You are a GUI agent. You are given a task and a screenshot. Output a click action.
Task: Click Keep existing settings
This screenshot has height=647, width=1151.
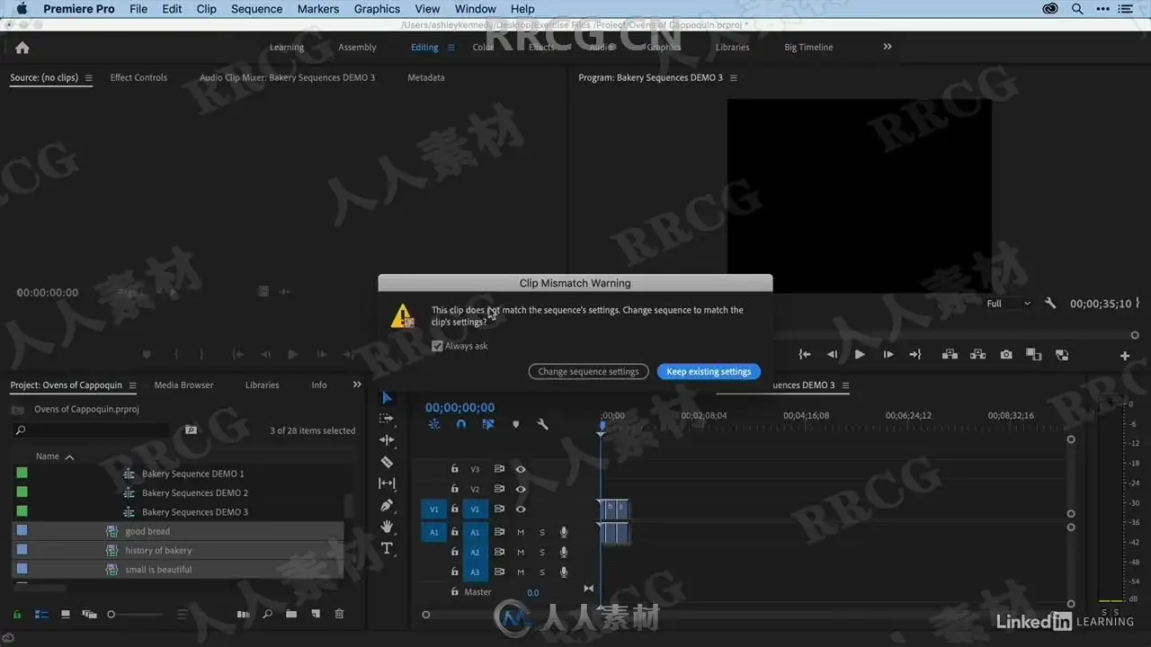tap(709, 371)
